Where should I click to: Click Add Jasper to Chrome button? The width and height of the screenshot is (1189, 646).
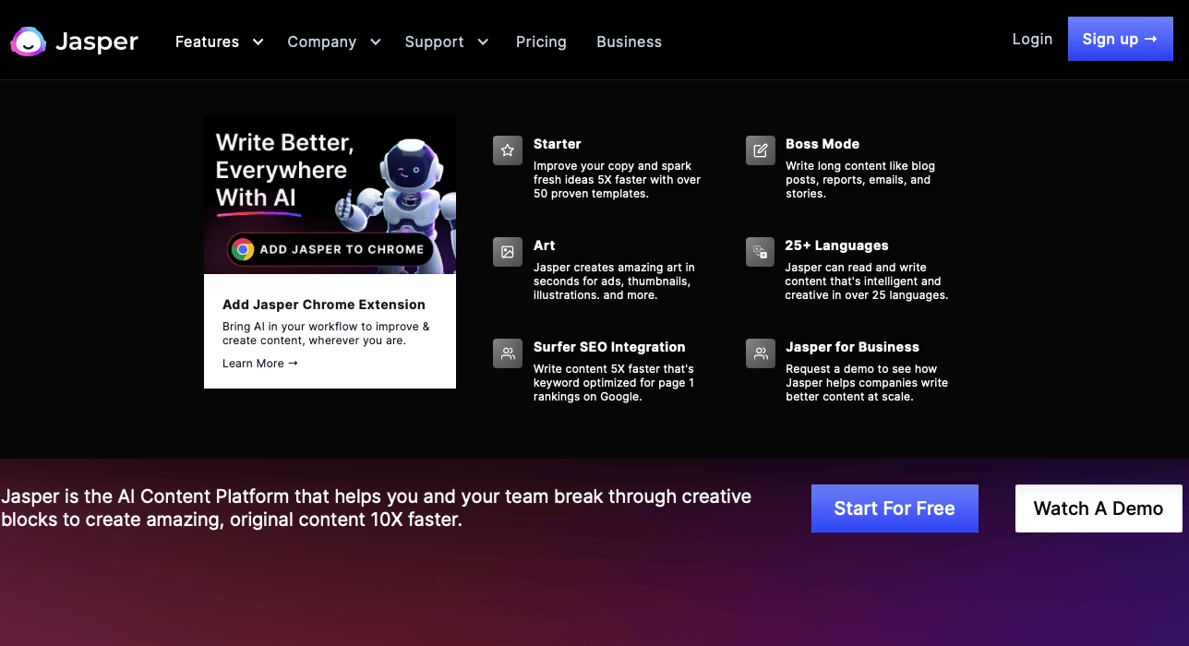330,249
